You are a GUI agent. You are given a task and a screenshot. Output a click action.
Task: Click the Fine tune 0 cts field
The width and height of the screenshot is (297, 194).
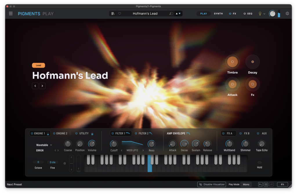pyautogui.click(x=52, y=162)
